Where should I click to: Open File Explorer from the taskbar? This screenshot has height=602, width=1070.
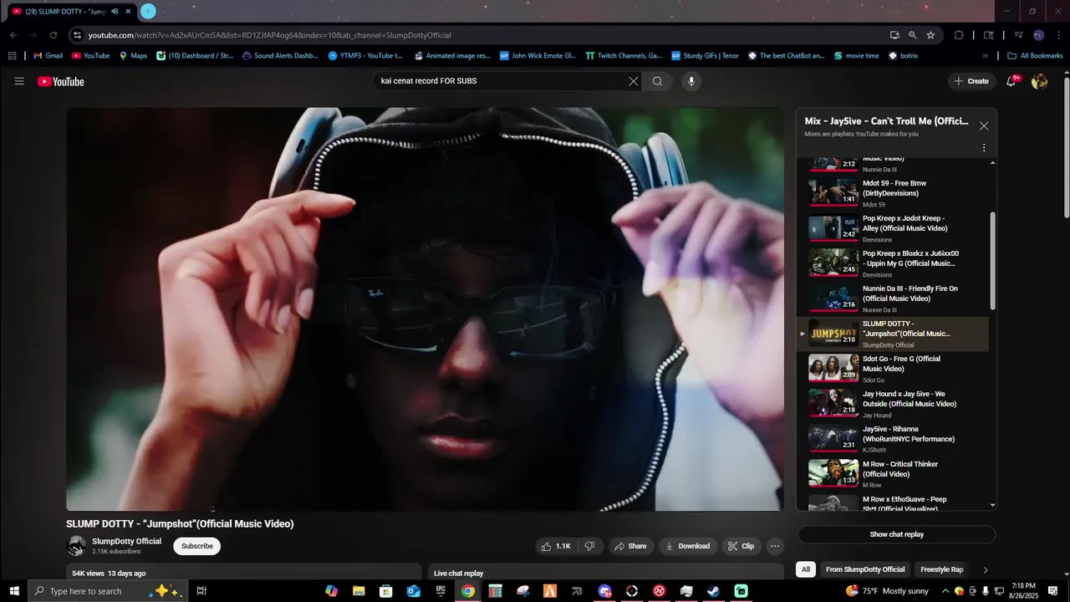point(359,591)
